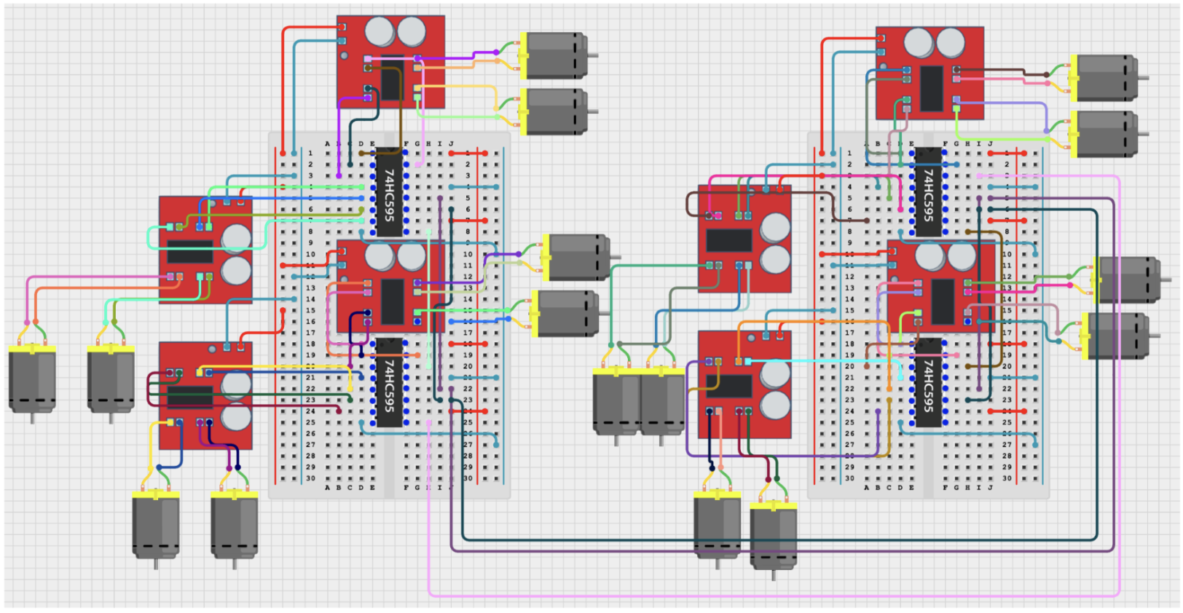This screenshot has width=1183, height=613.
Task: Select upper motor driver left of left breadboard
Action: 206,250
